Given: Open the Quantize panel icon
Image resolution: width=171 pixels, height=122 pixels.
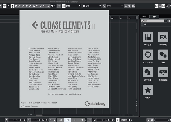Looking at the screenshot, I should tap(129, 6).
